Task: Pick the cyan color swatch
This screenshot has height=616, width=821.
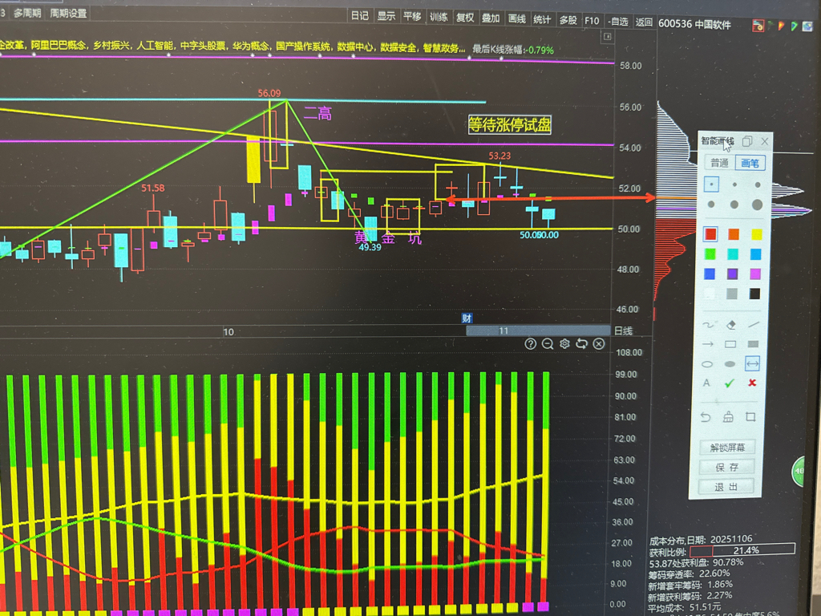Action: (x=733, y=254)
